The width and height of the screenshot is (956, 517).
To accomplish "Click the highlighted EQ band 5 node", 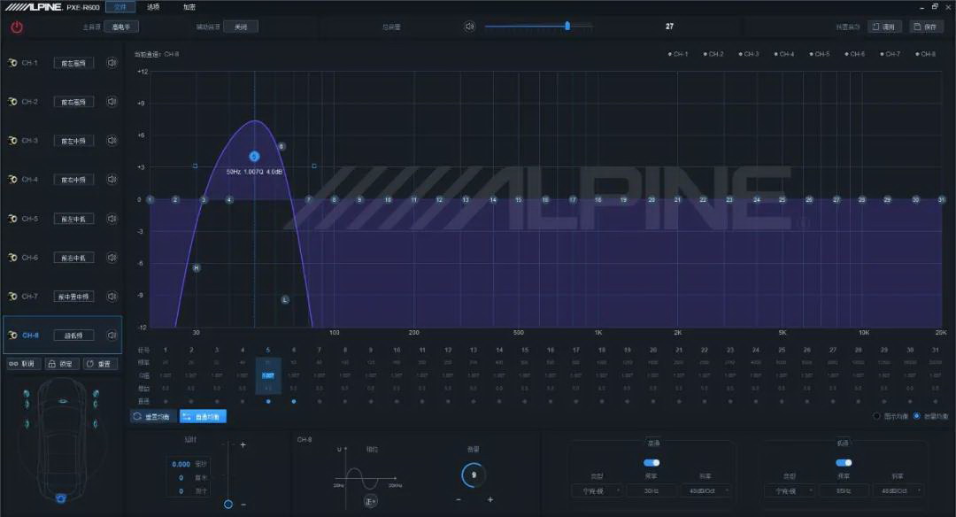I will pyautogui.click(x=254, y=157).
